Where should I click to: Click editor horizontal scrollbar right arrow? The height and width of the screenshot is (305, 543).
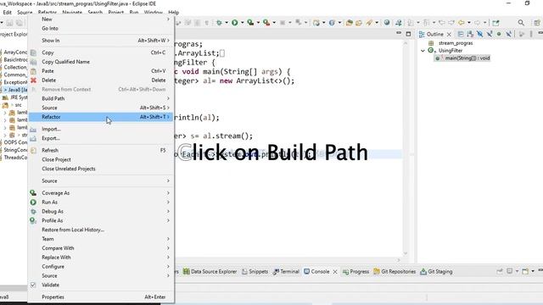pyautogui.click(x=399, y=260)
